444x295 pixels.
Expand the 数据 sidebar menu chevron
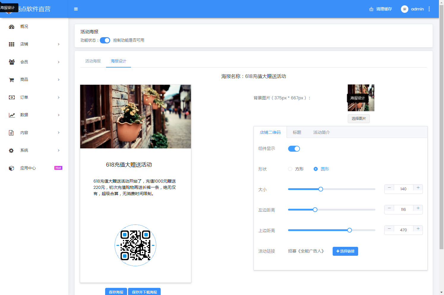click(x=59, y=115)
